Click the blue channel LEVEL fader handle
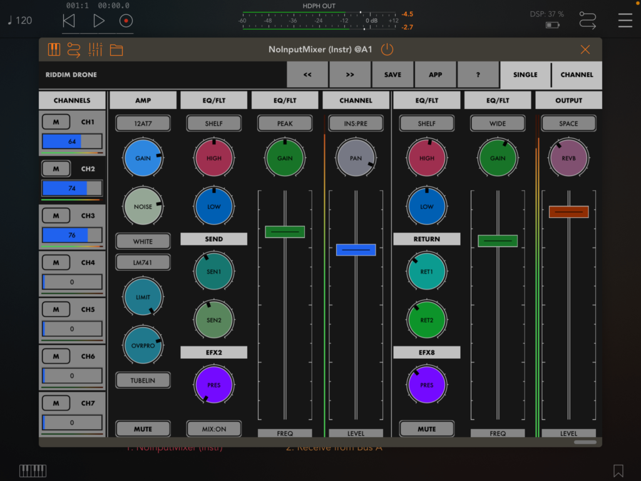641x481 pixels. point(356,249)
